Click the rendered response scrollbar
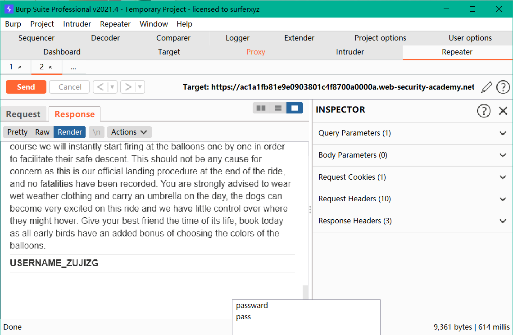This screenshot has height=335, width=513. click(x=305, y=292)
